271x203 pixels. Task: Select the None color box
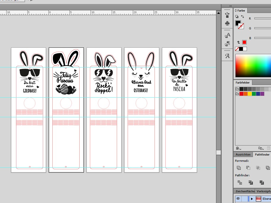coord(237,49)
